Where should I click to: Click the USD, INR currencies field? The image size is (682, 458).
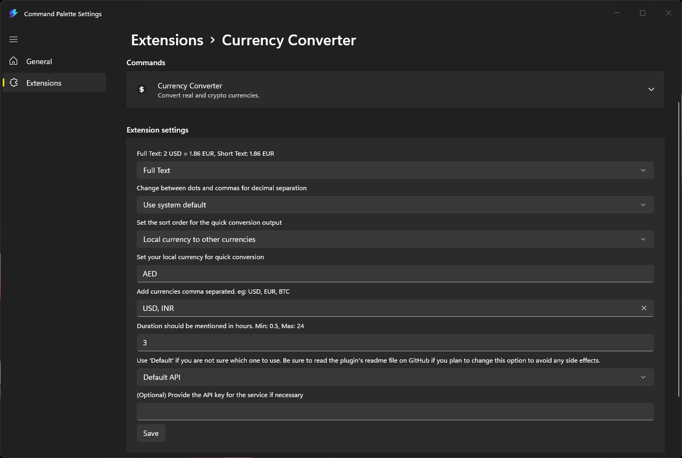click(377, 308)
